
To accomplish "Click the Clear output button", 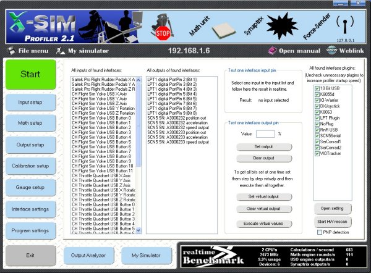I will tap(264, 158).
